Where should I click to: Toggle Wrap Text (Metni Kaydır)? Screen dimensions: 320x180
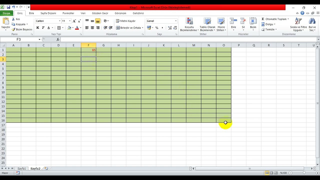(125, 21)
